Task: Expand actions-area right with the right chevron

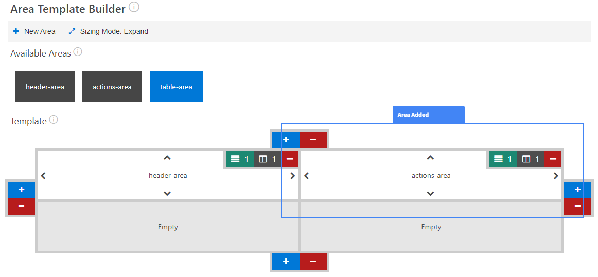Action: point(556,176)
